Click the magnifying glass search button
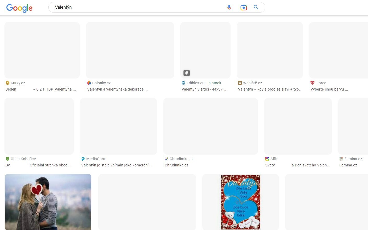Image resolution: width=368 pixels, height=230 pixels. pos(256,7)
